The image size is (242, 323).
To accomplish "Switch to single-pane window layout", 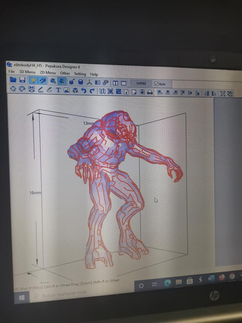I will click(124, 83).
